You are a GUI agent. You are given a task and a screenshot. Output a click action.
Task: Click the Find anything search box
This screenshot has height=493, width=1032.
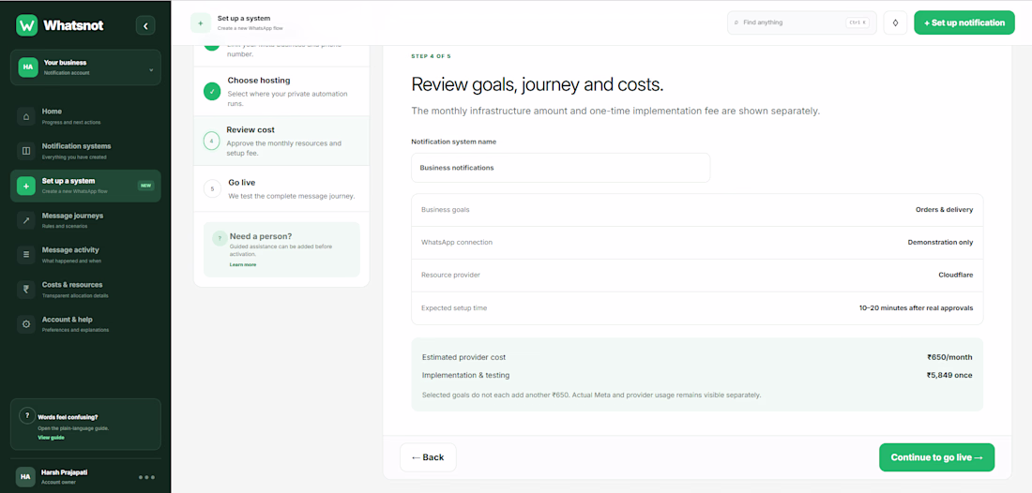pyautogui.click(x=801, y=22)
